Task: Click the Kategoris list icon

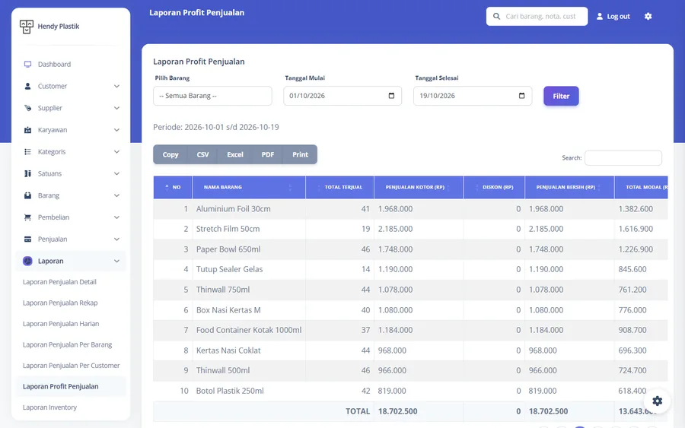Action: point(27,151)
